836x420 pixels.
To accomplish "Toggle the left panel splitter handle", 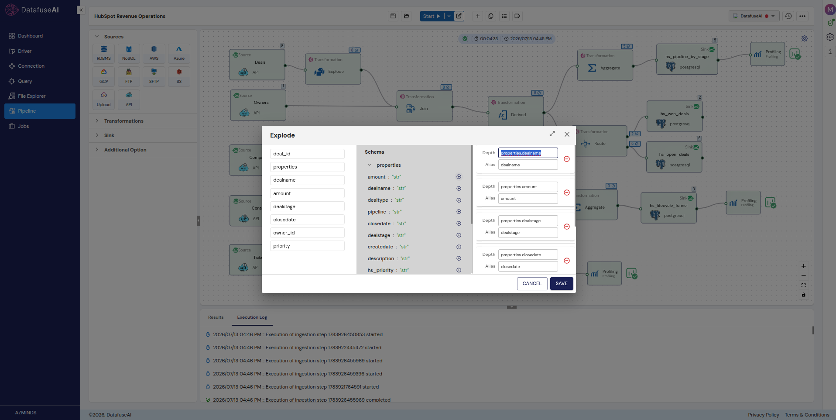I will 198,220.
